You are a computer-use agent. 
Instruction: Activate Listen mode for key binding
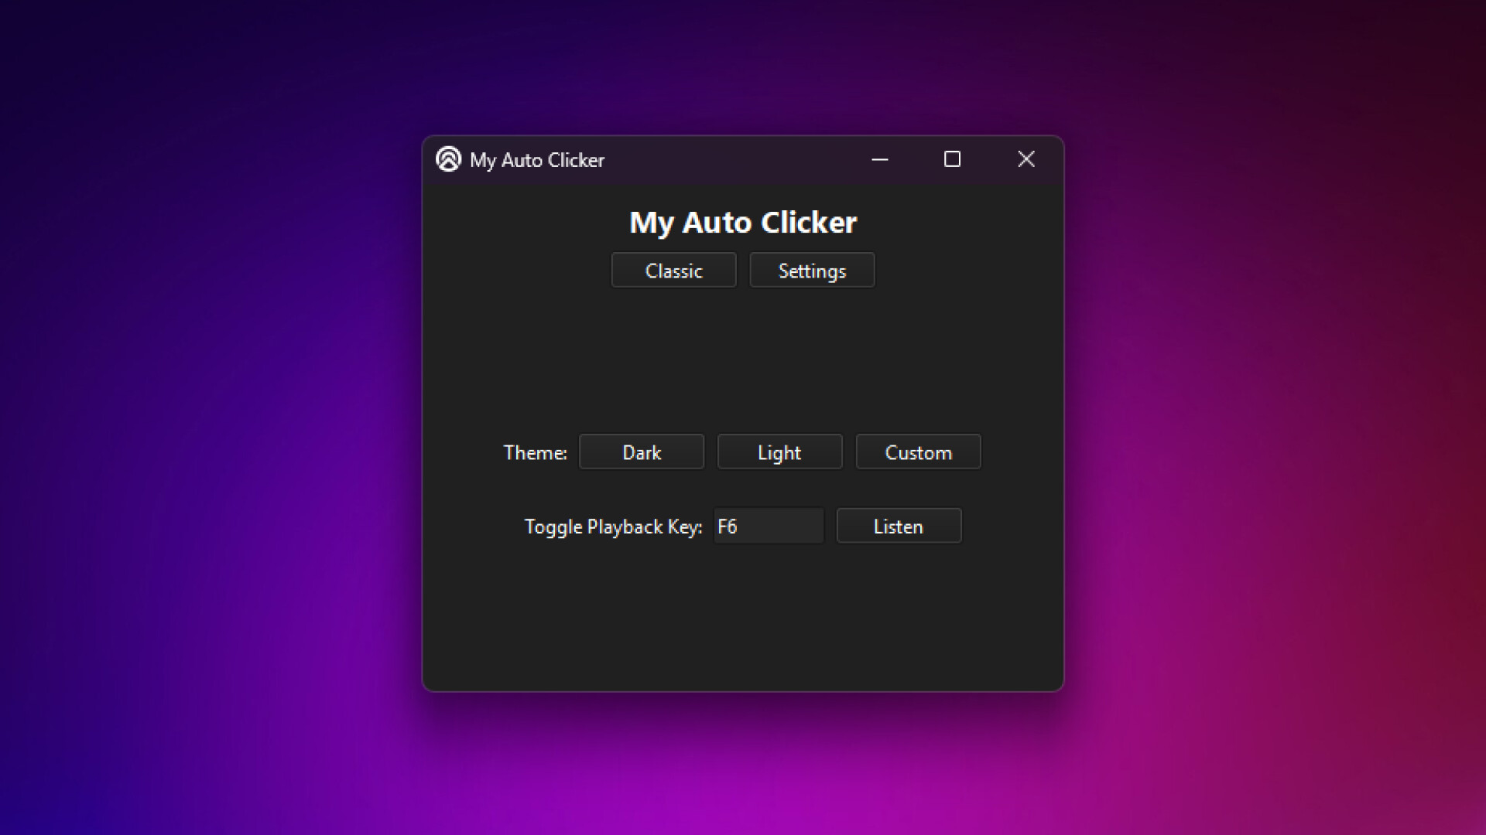898,526
